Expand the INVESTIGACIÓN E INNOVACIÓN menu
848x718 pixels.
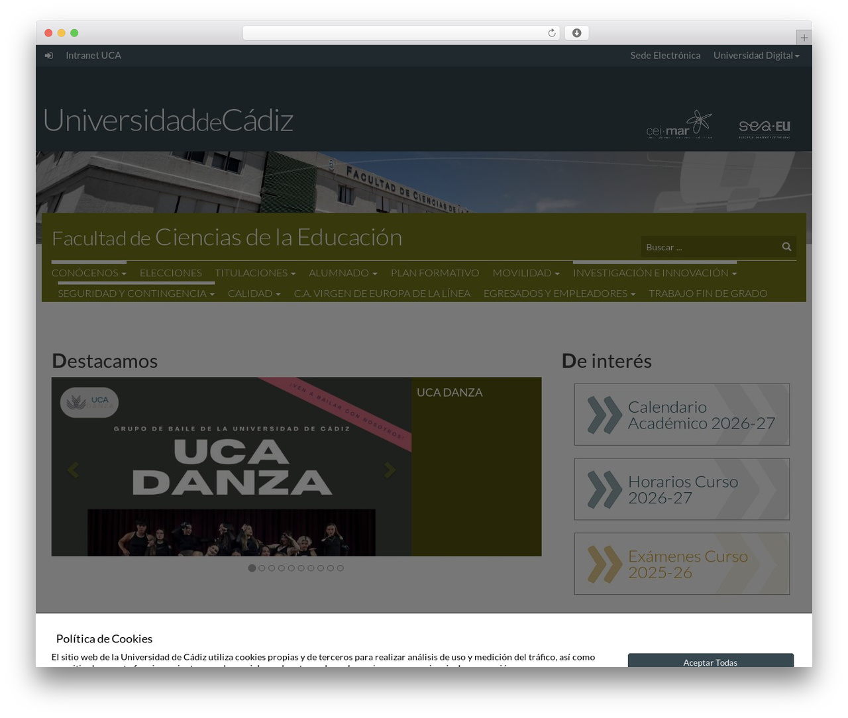click(x=655, y=273)
